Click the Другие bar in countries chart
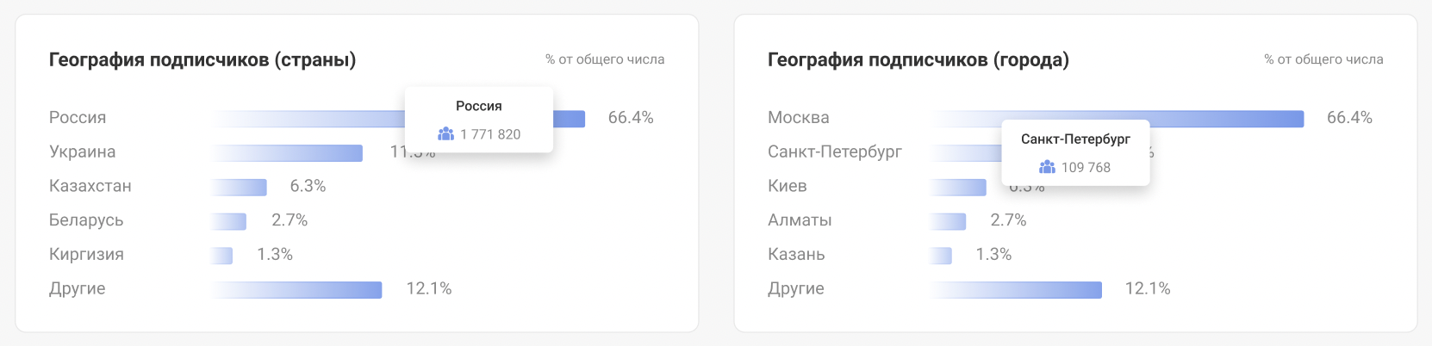The width and height of the screenshot is (1432, 346). click(x=296, y=290)
